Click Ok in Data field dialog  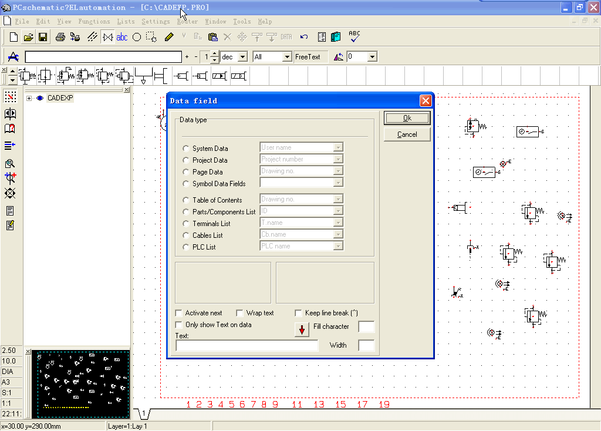(x=407, y=118)
